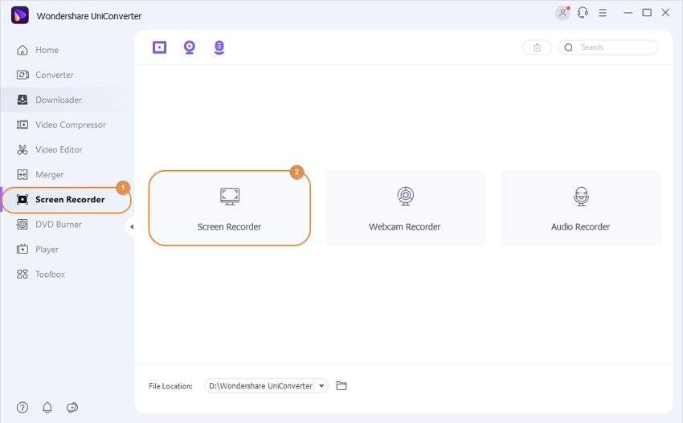This screenshot has width=683, height=423.
Task: Click the magnifier icon in search box
Action: (x=568, y=47)
